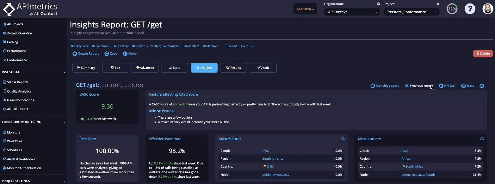Switch to the Edit tab
Screen dimensions: 495x184
[x=115, y=68]
